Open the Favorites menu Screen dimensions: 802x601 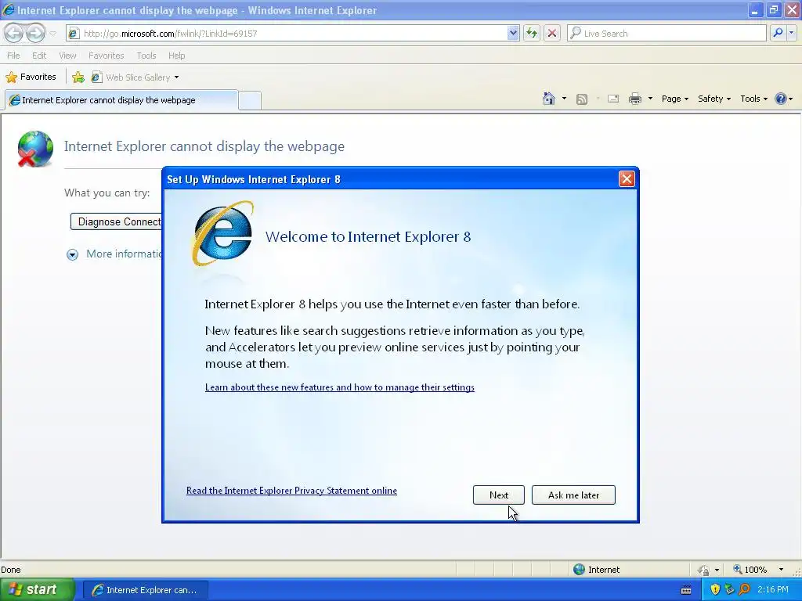click(x=106, y=56)
